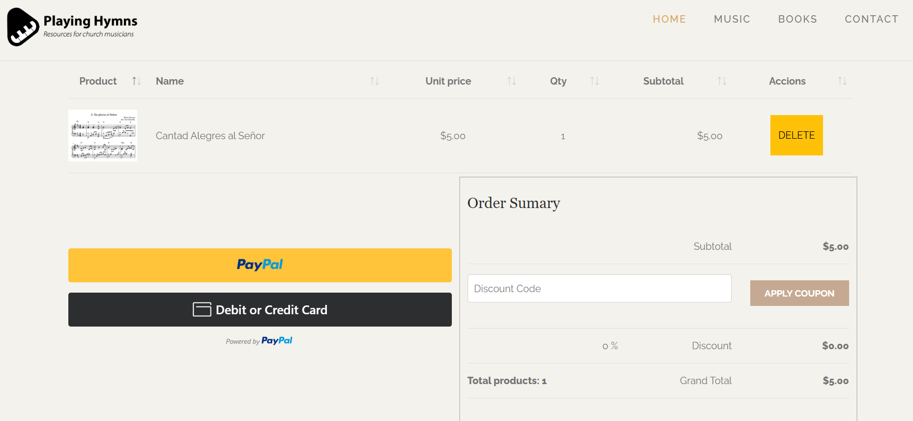Sort by Accions using its sort arrows
Image resolution: width=913 pixels, height=421 pixels.
(x=842, y=81)
